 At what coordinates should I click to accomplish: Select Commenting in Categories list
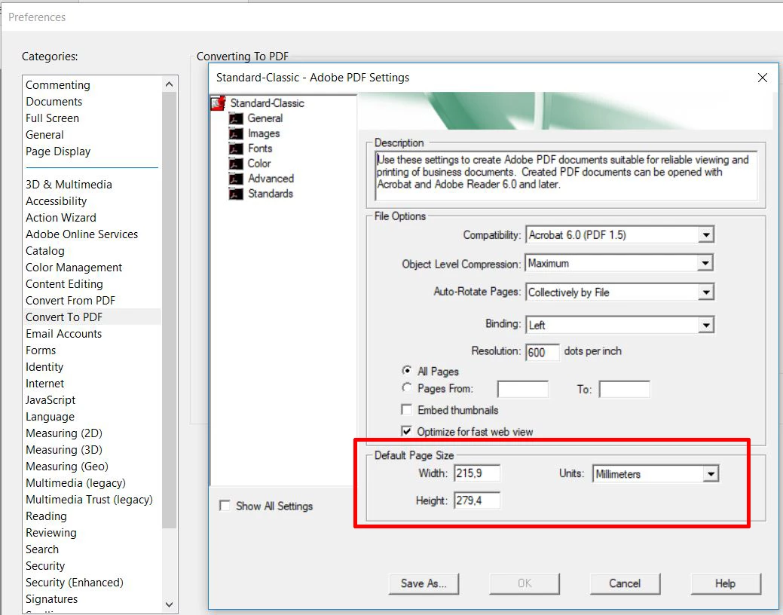pos(58,85)
